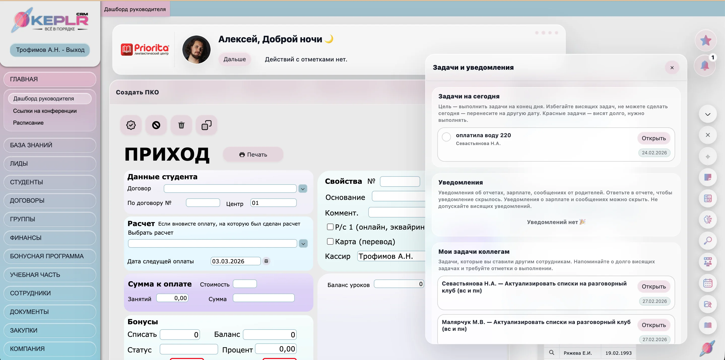Delete document with the trash icon
The height and width of the screenshot is (360, 725).
coord(181,125)
